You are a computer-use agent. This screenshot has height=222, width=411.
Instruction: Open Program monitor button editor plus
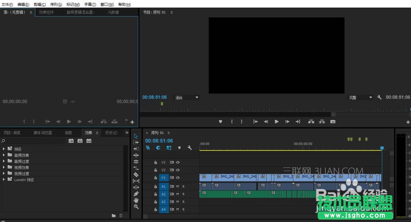408,122
